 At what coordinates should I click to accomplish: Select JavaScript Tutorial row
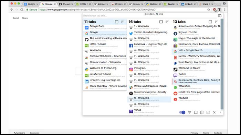point(105,75)
